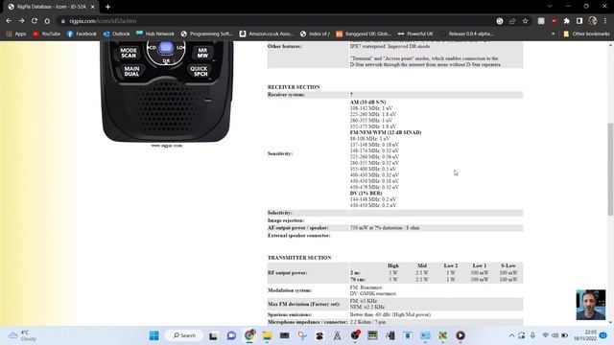Screen dimensions: 614x345
Task: Open the media player taskbar icon
Action: (460, 335)
